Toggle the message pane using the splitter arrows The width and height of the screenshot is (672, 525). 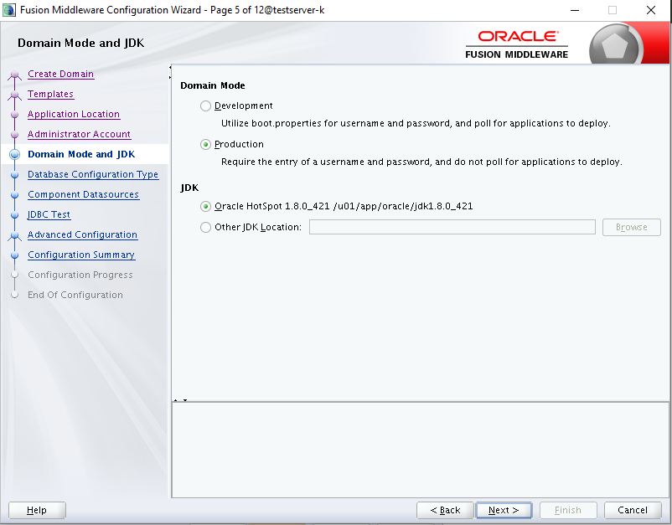180,400
